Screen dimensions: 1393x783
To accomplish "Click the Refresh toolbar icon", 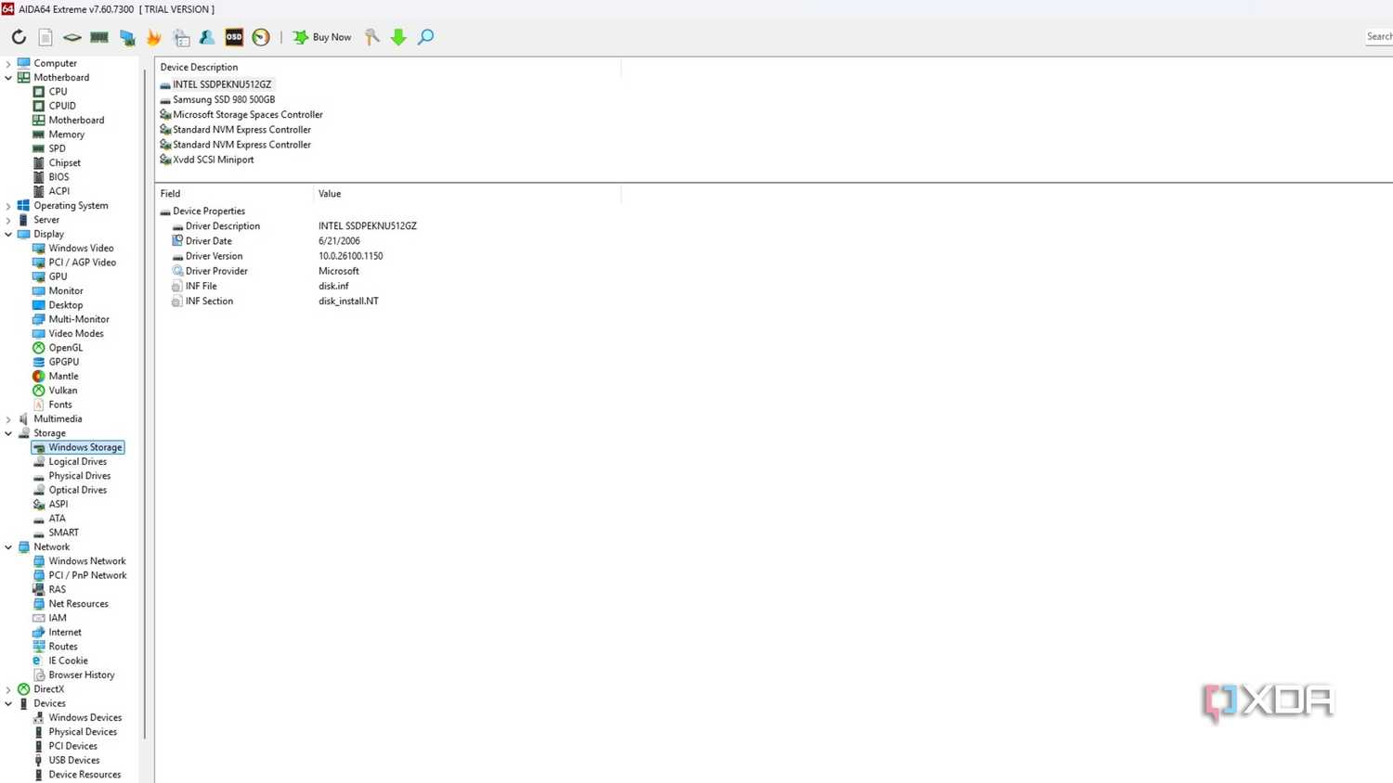I will [x=19, y=37].
